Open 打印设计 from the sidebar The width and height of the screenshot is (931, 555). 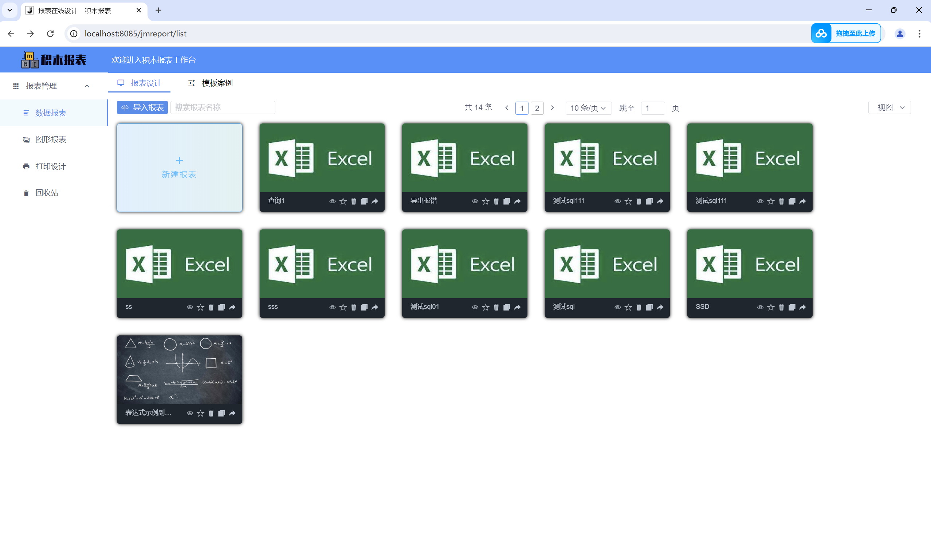(54, 166)
